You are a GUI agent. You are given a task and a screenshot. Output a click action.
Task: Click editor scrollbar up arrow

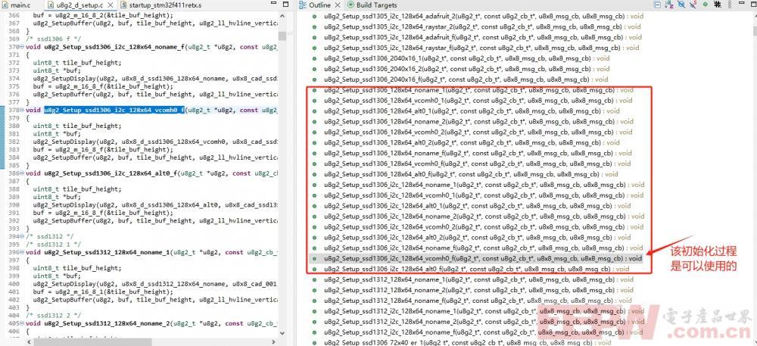[x=282, y=16]
